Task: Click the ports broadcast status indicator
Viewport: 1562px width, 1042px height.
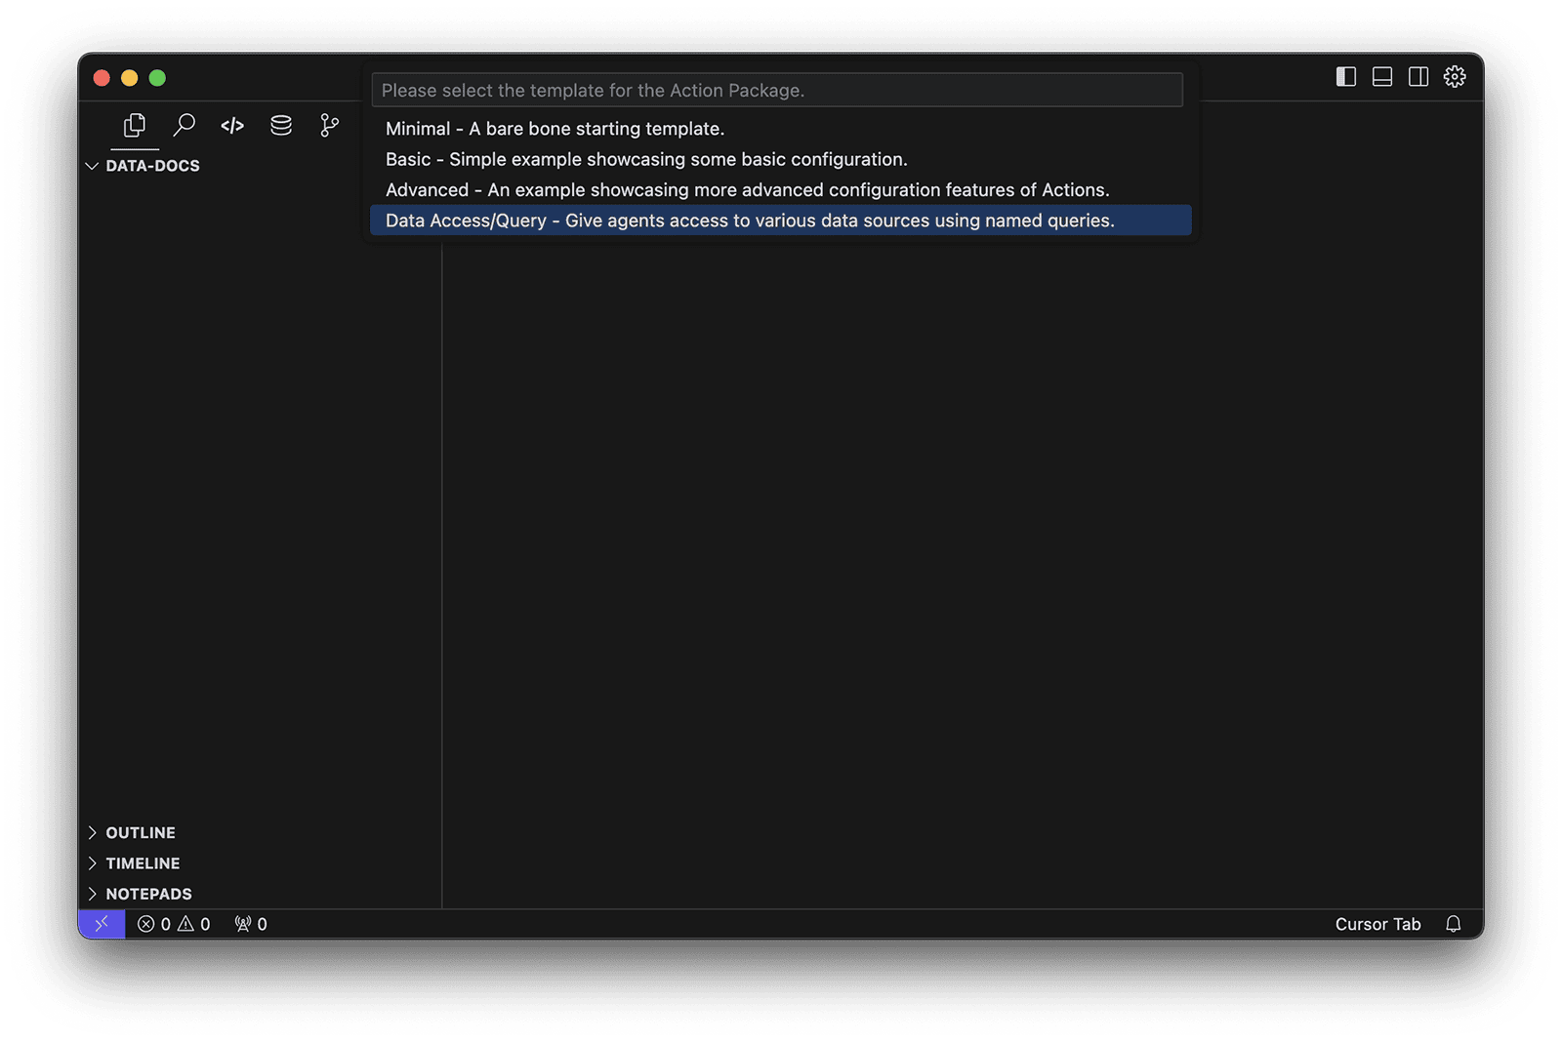Action: (x=251, y=924)
